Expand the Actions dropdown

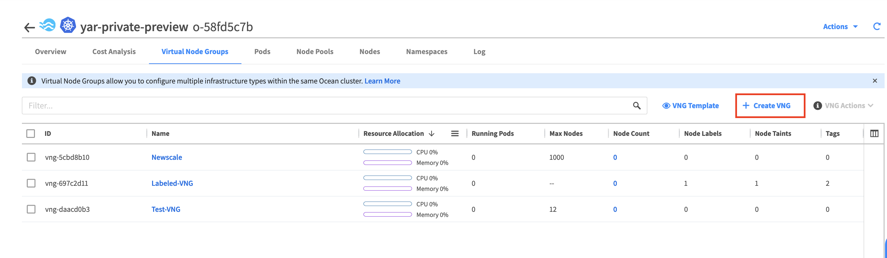click(x=840, y=26)
